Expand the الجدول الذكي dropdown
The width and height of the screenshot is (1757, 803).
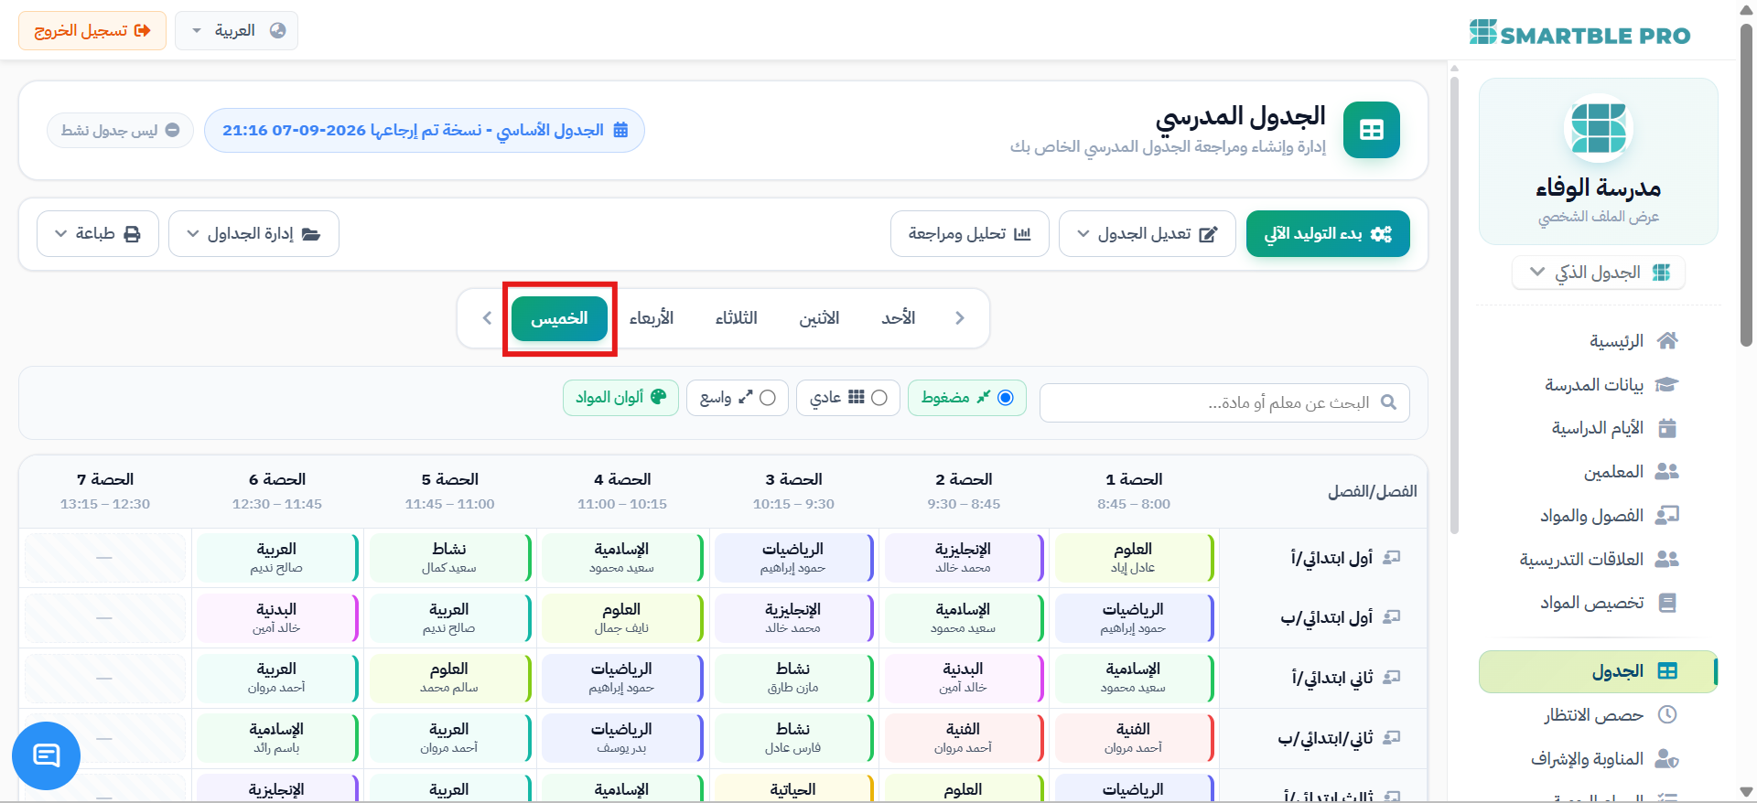pos(1599,273)
